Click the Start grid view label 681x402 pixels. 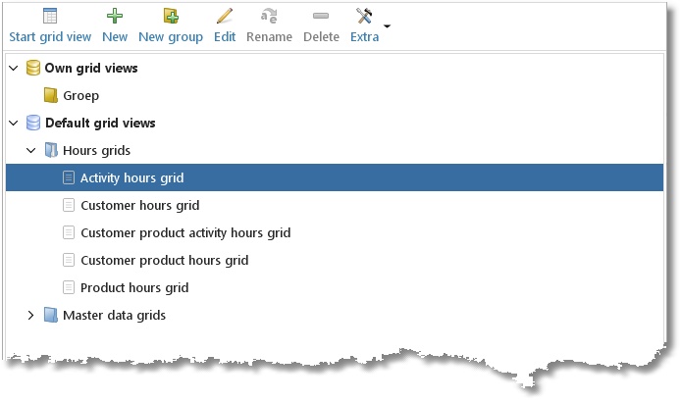tap(50, 37)
